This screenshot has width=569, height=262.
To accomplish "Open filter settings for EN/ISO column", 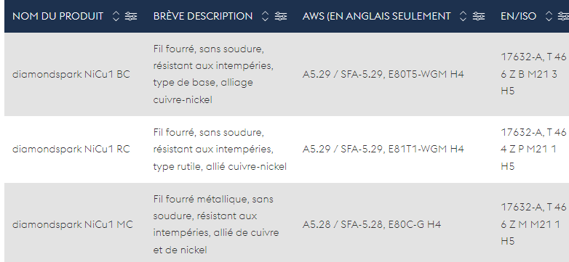I will click(x=564, y=16).
